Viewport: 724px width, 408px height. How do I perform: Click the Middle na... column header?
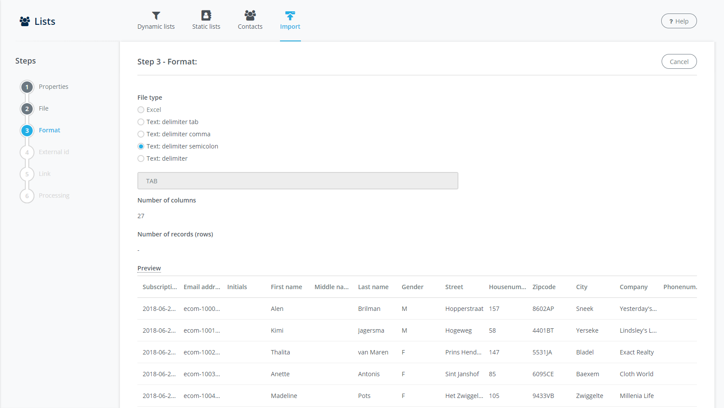331,287
